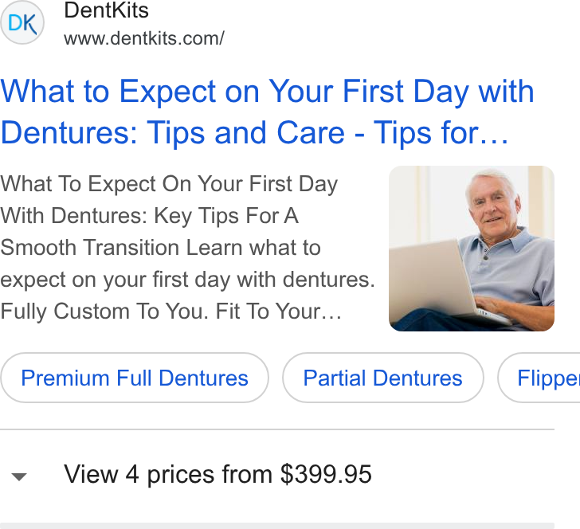The width and height of the screenshot is (580, 529).
Task: Click the $399.95 price amount
Action: (326, 474)
